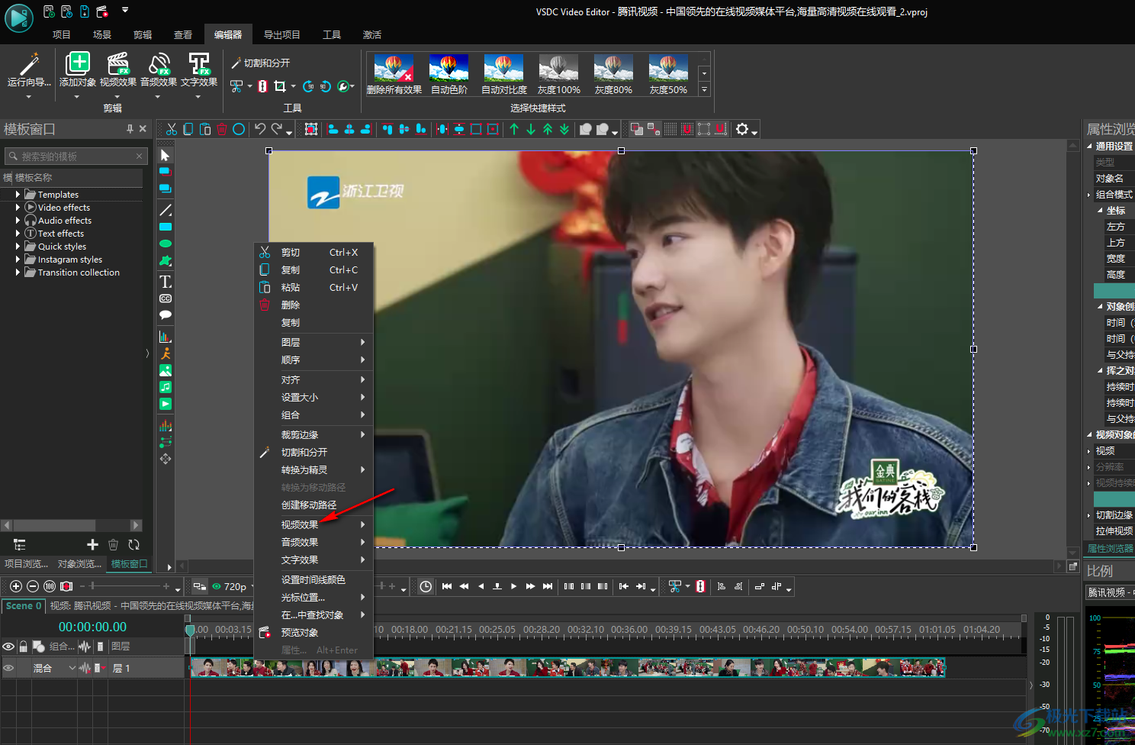Toggle the 720p preview eye icon
The image size is (1135, 745).
[x=217, y=586]
